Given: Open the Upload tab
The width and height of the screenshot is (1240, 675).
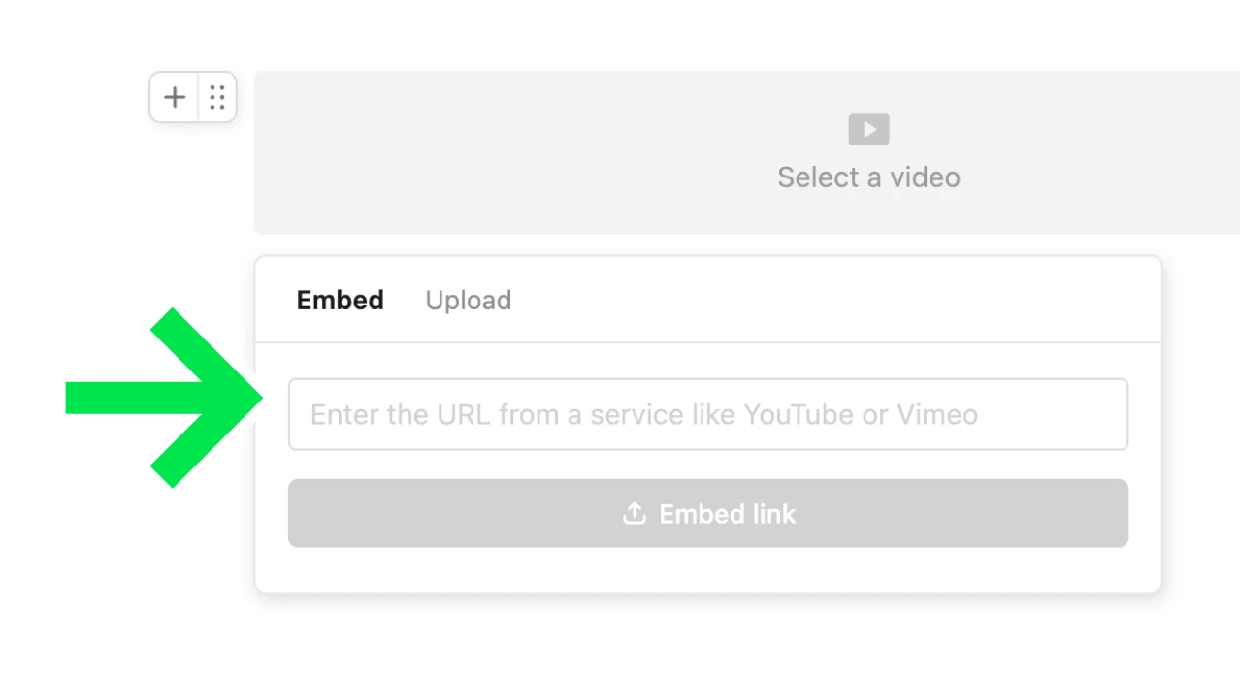Looking at the screenshot, I should coord(468,301).
